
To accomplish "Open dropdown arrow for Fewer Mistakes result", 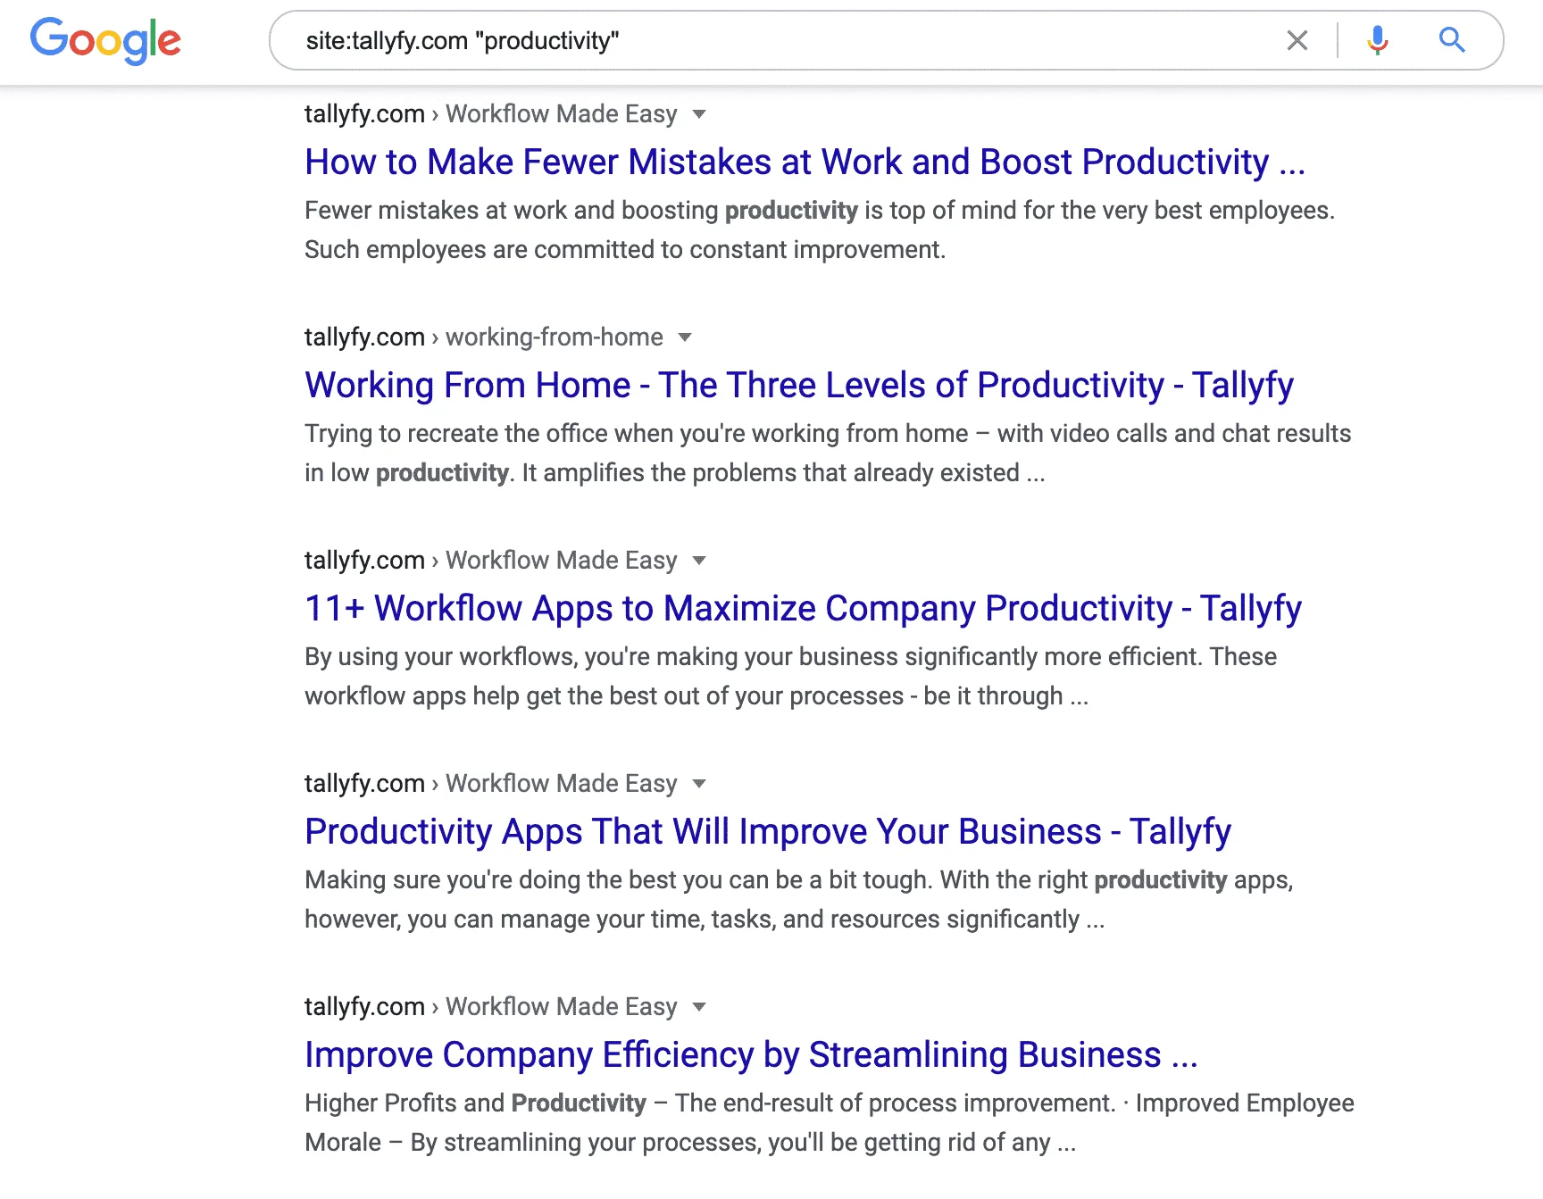I will click(x=699, y=114).
